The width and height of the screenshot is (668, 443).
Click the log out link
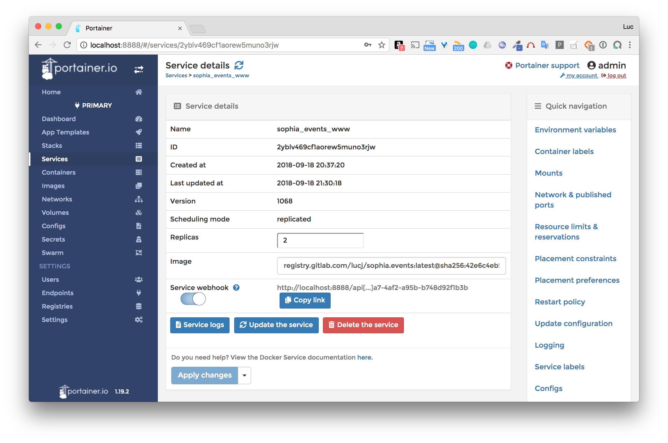616,76
